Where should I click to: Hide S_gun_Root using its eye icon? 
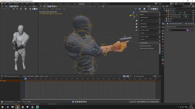pos(193,13)
